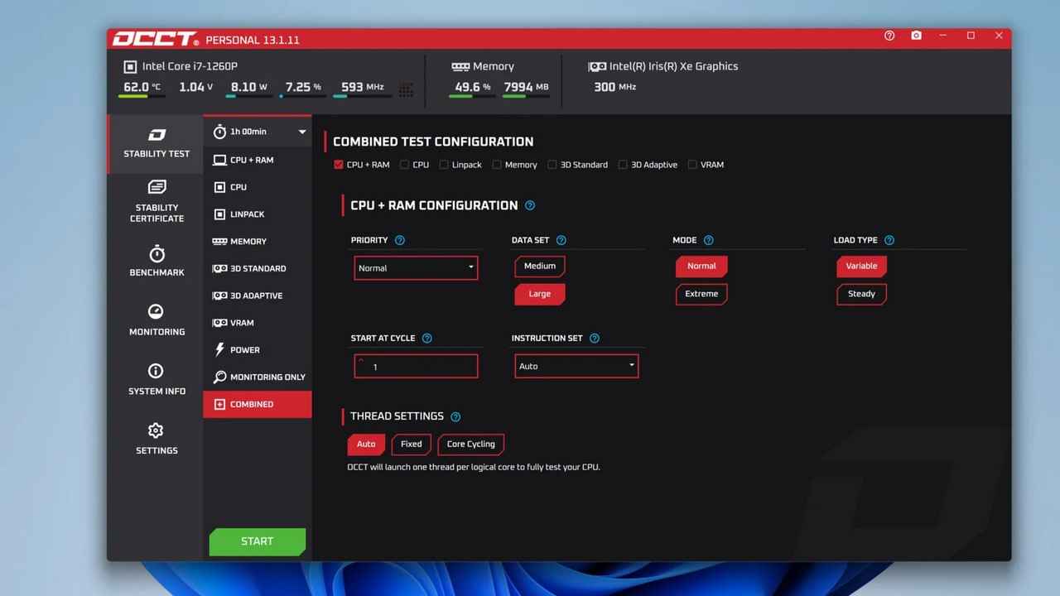Enable the Linpack checkbox
Viewport: 1060px width, 596px height.
click(444, 165)
